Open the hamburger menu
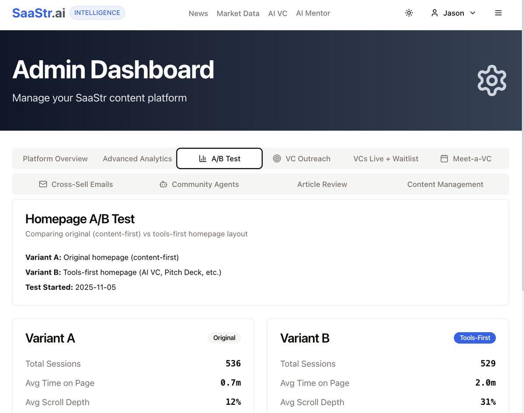 coord(498,13)
